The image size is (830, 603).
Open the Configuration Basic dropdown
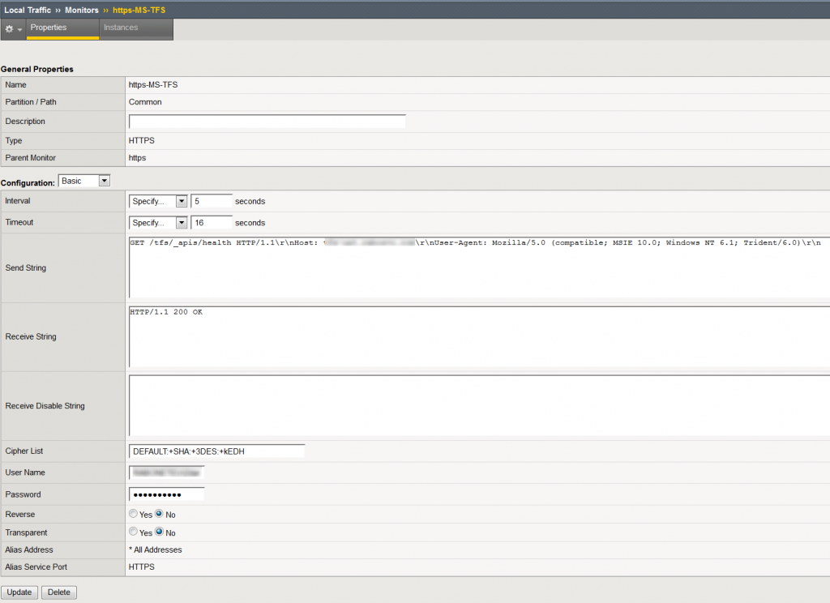coord(84,181)
